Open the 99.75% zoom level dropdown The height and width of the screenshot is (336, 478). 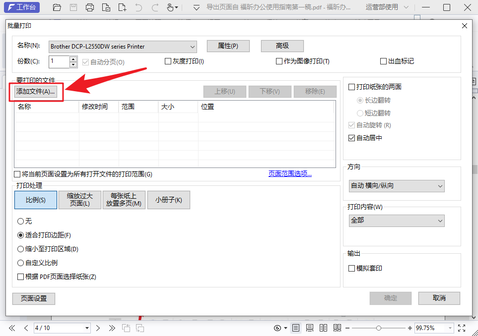(x=450, y=328)
